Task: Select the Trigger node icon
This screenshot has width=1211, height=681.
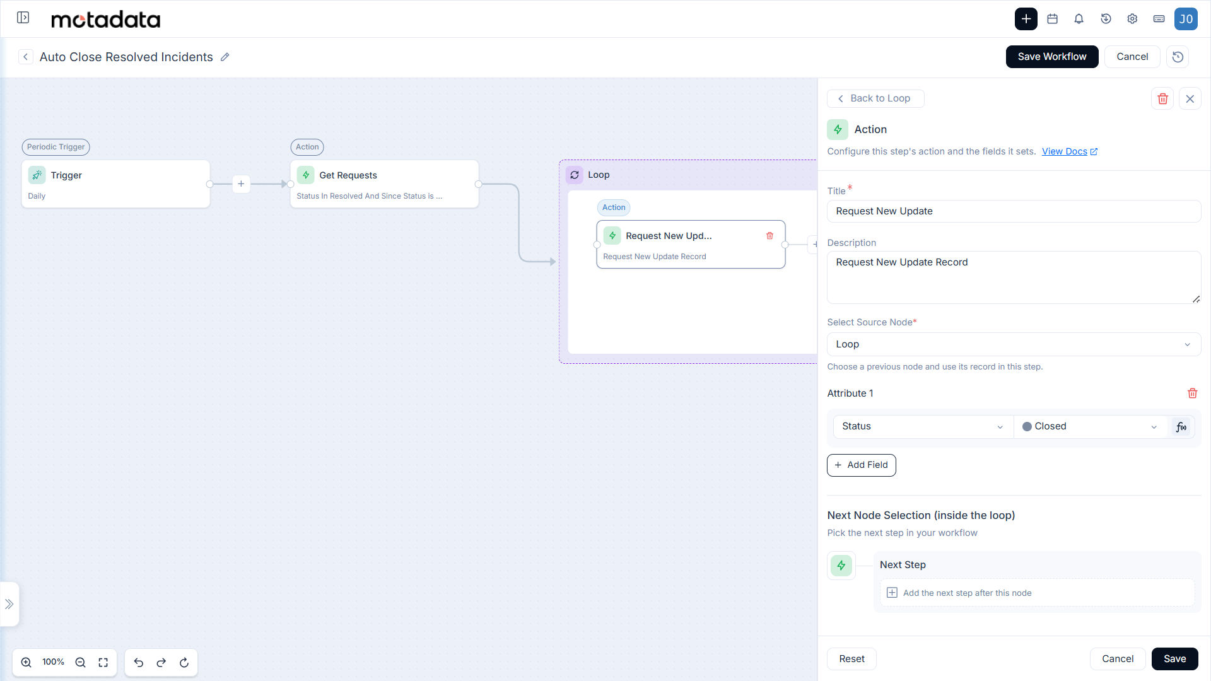Action: (x=37, y=175)
